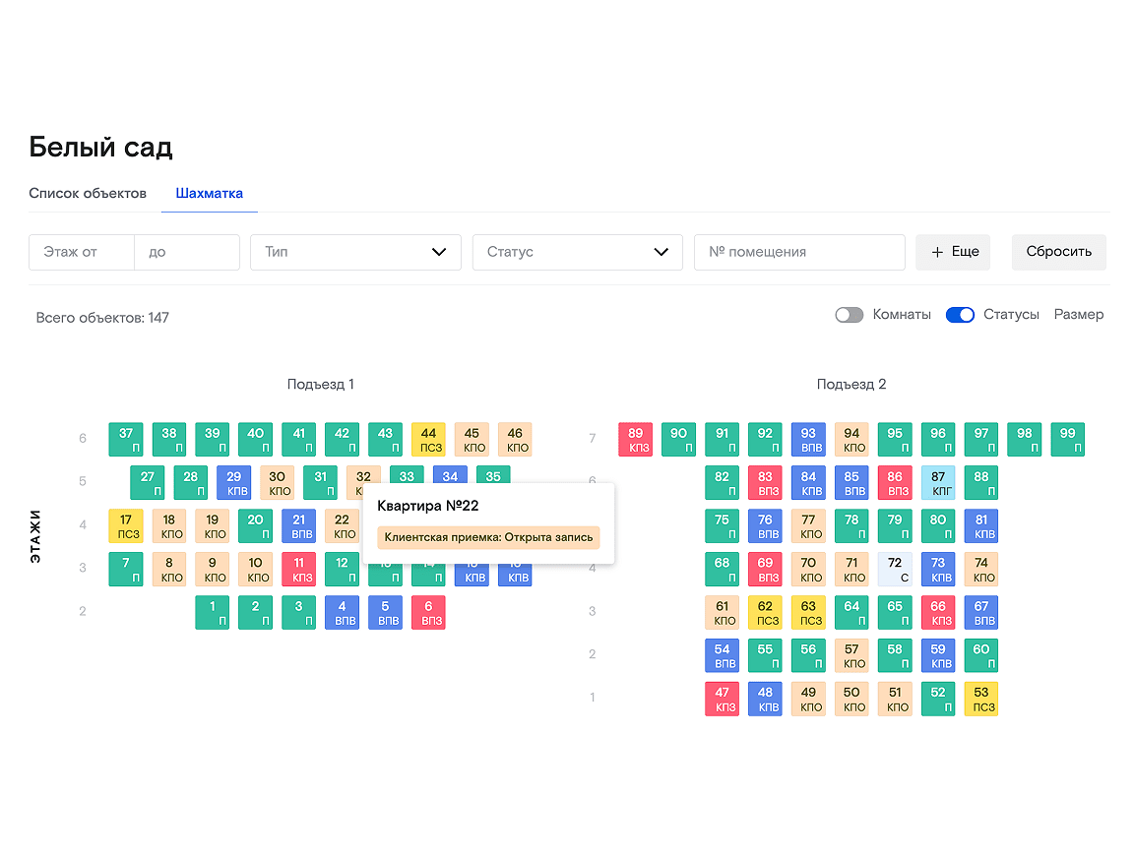Open apartment tile 53 ПСЗ

[981, 699]
